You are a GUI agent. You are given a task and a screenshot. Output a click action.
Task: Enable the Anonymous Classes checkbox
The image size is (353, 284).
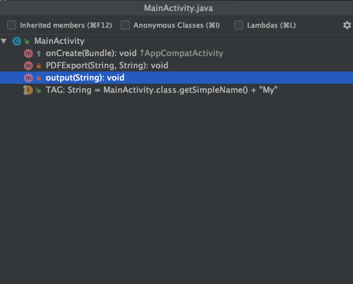tap(125, 25)
